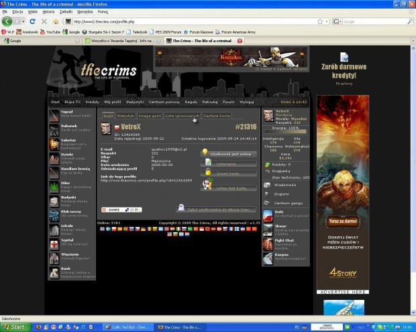This screenshot has height=332, width=416.
Task: Open the Więzienie prison icon
Action: point(54,258)
